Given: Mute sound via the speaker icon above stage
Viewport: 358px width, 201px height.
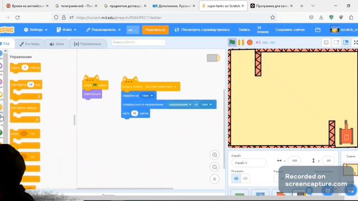Looking at the screenshot, I should pos(258,42).
